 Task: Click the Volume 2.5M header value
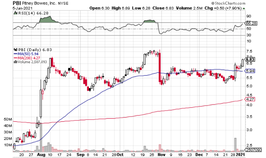click(x=189, y=8)
